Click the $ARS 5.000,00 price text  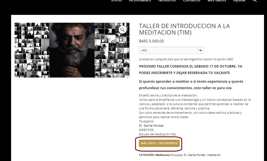(151, 41)
